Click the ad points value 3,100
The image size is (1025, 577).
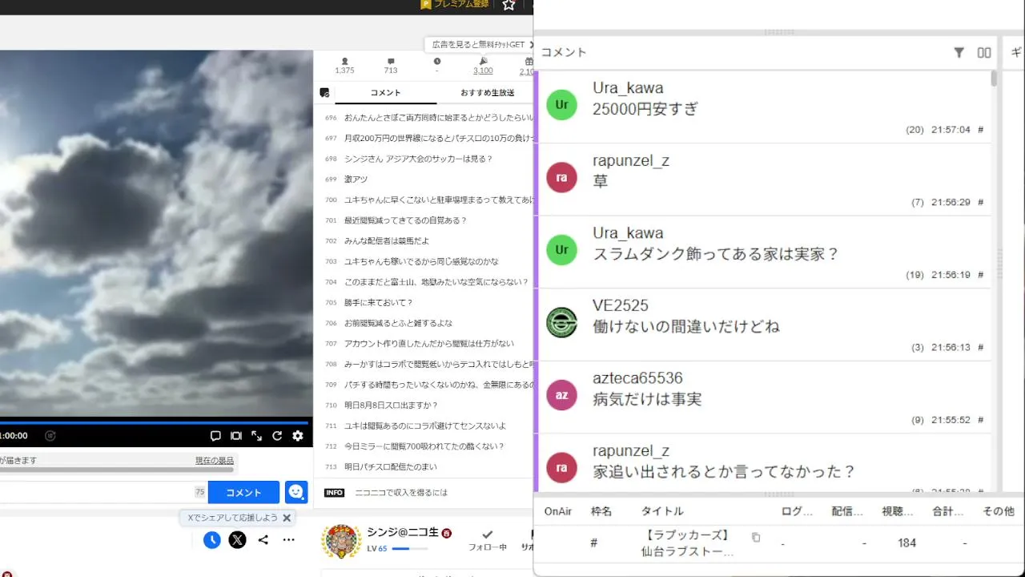pos(483,71)
